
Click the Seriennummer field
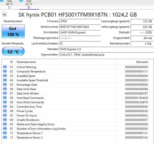[x=80, y=27]
